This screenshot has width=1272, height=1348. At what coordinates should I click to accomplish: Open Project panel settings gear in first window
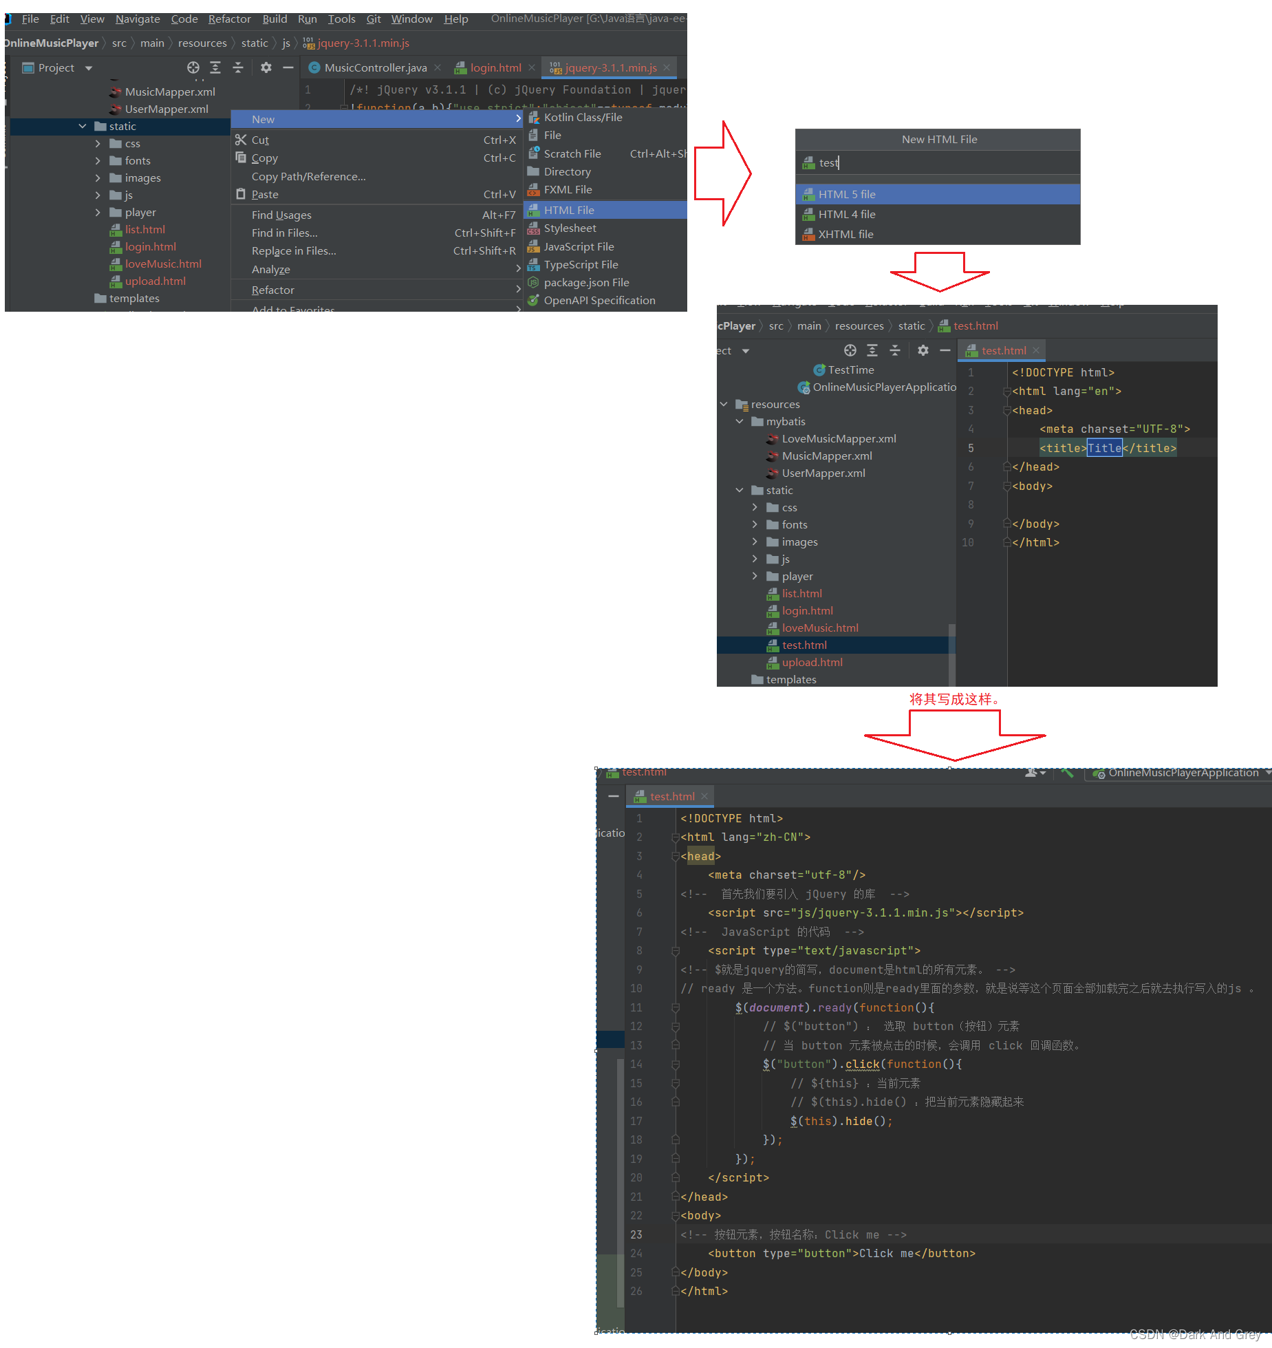pyautogui.click(x=266, y=67)
